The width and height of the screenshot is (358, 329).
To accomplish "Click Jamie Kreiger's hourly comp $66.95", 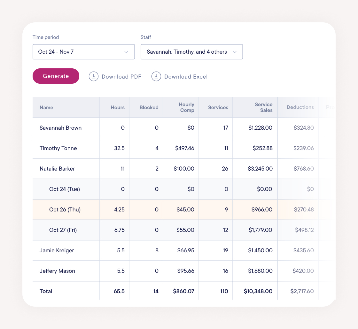I will 186,250.
